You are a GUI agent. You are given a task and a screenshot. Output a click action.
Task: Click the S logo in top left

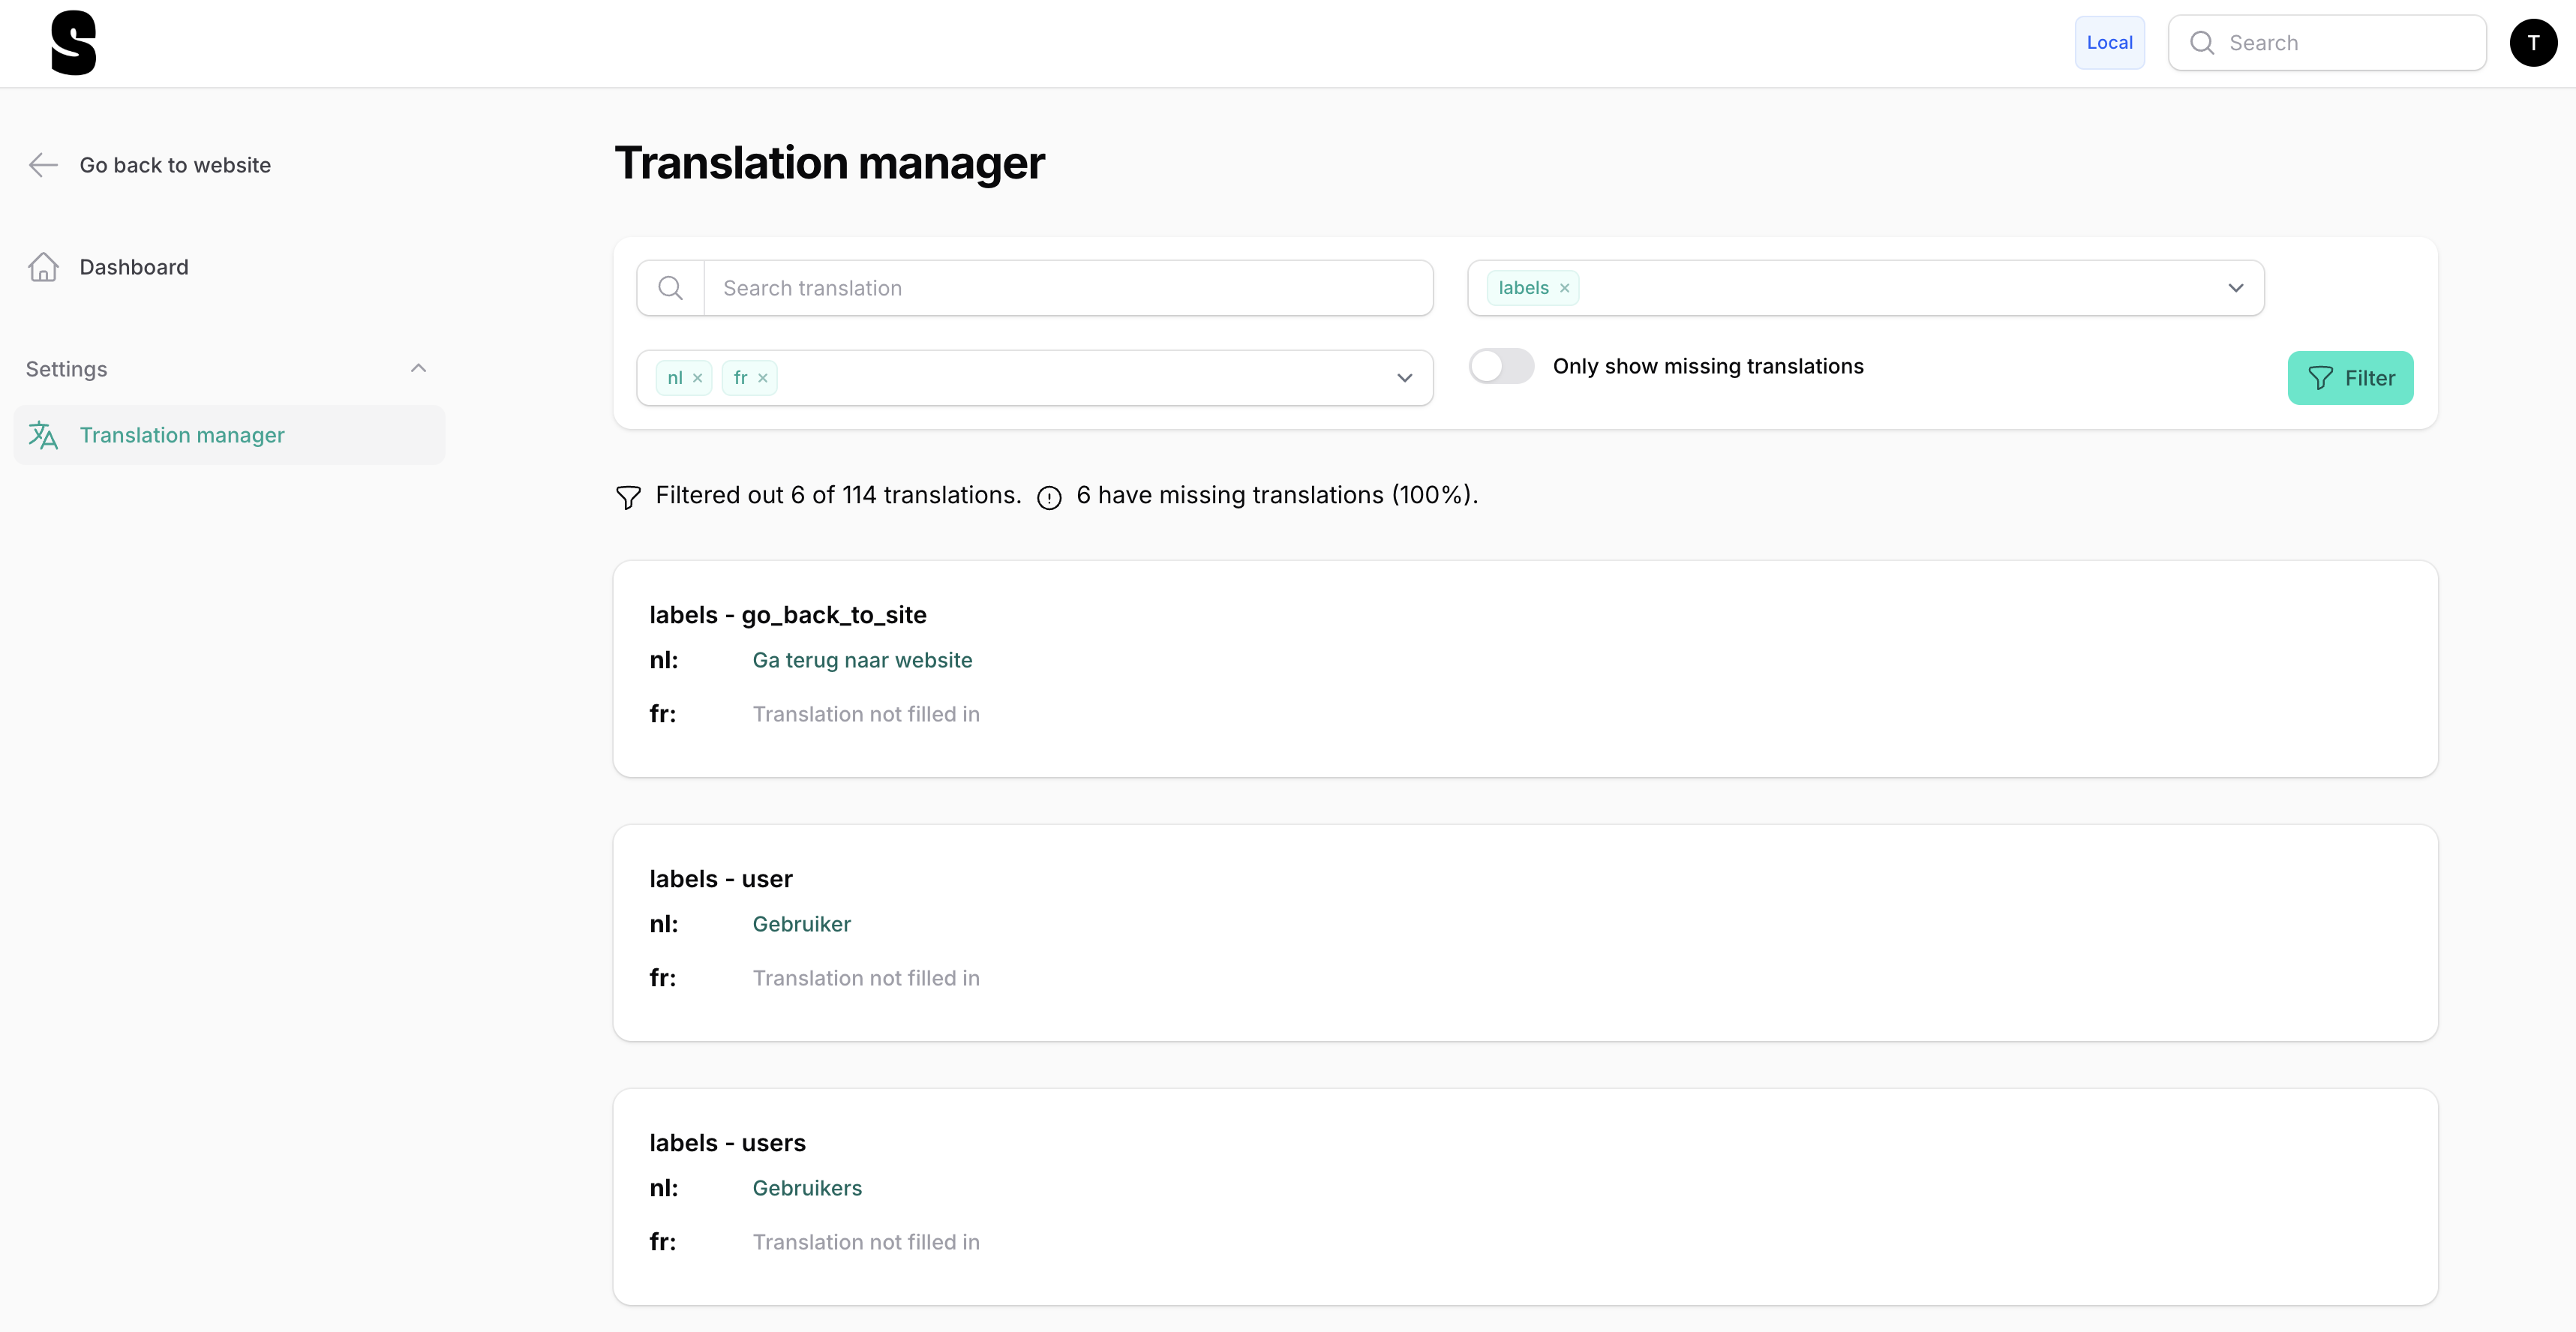click(x=74, y=43)
